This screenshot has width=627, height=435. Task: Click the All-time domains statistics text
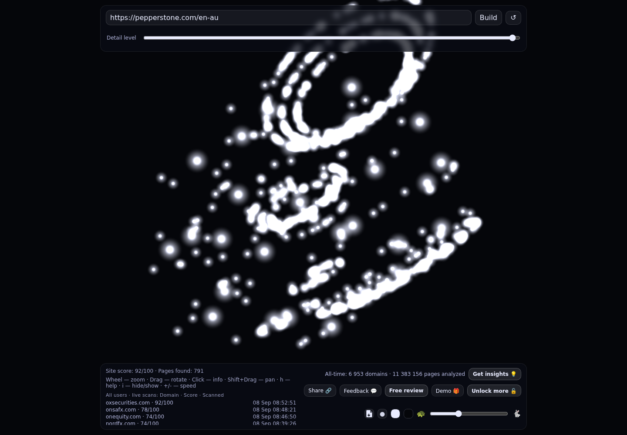tap(395, 374)
